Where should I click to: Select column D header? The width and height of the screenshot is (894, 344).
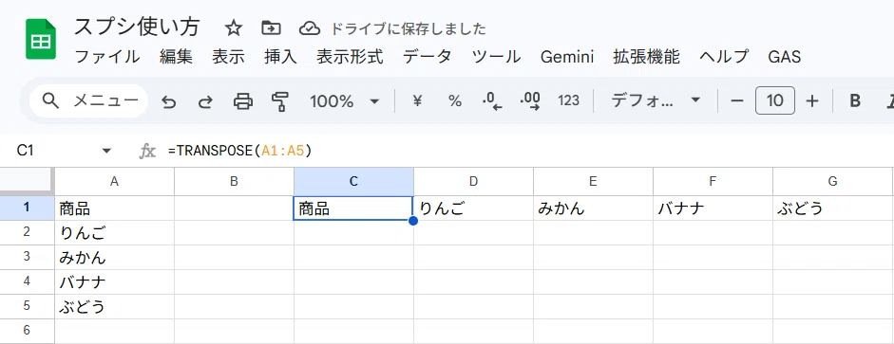tap(473, 181)
